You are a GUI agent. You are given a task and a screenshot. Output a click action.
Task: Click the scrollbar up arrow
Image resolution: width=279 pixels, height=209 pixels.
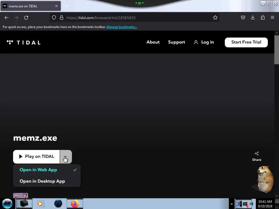click(277, 33)
